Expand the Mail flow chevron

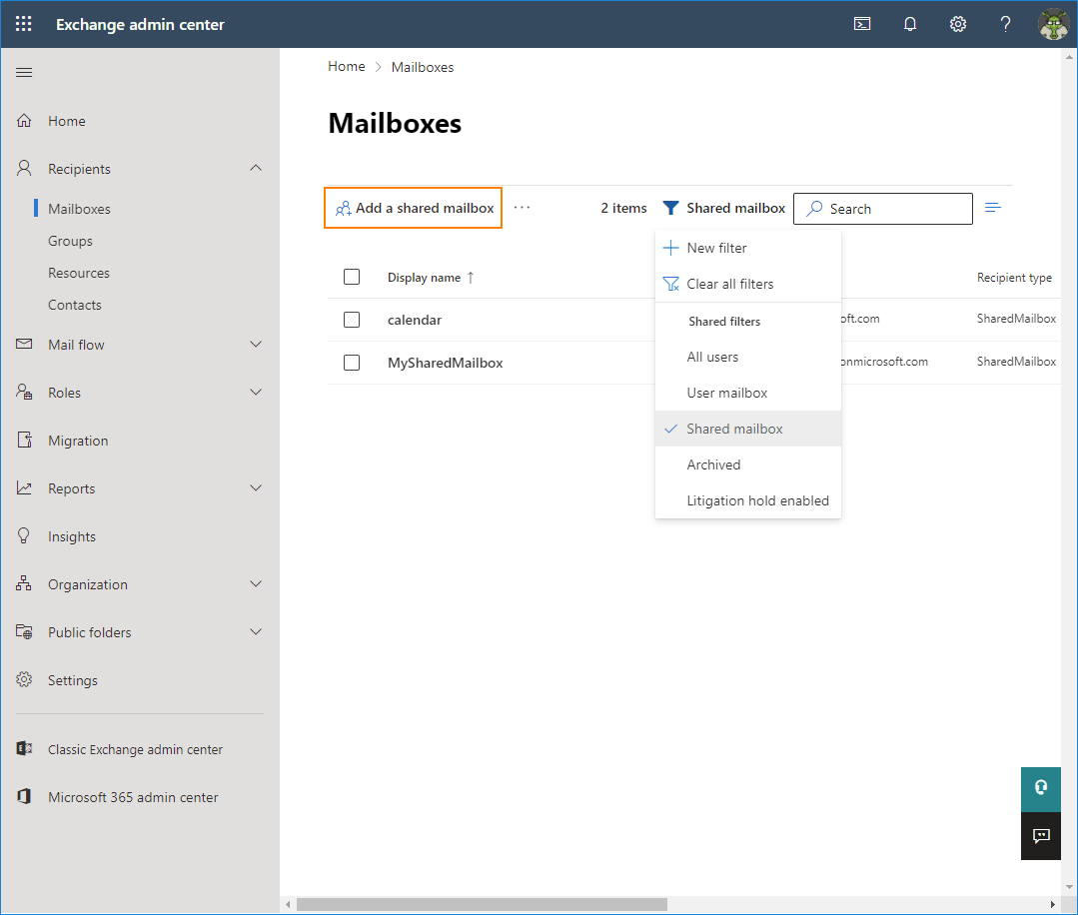[x=256, y=344]
